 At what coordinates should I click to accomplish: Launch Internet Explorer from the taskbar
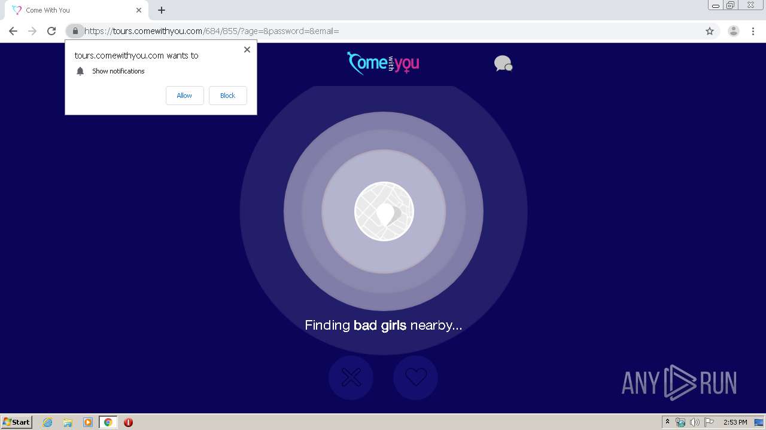click(48, 422)
